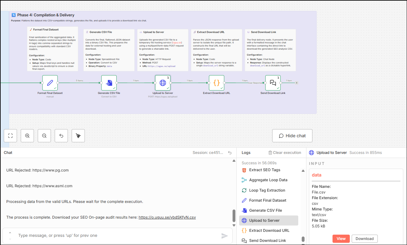
Task: Click globe icon in output panel header
Action: pyautogui.click(x=311, y=153)
